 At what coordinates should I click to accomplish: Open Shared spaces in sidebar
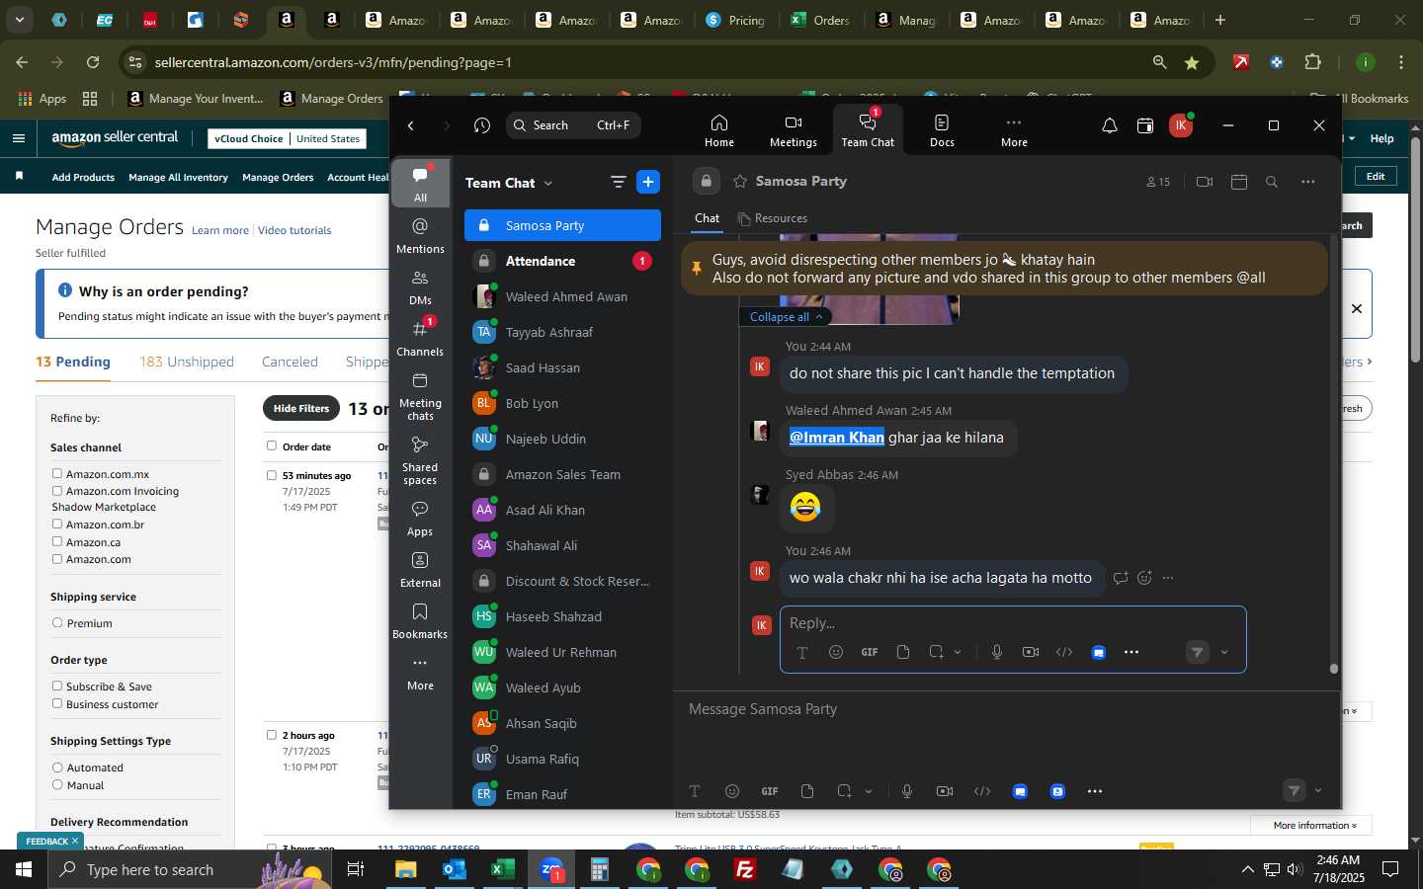(x=420, y=459)
